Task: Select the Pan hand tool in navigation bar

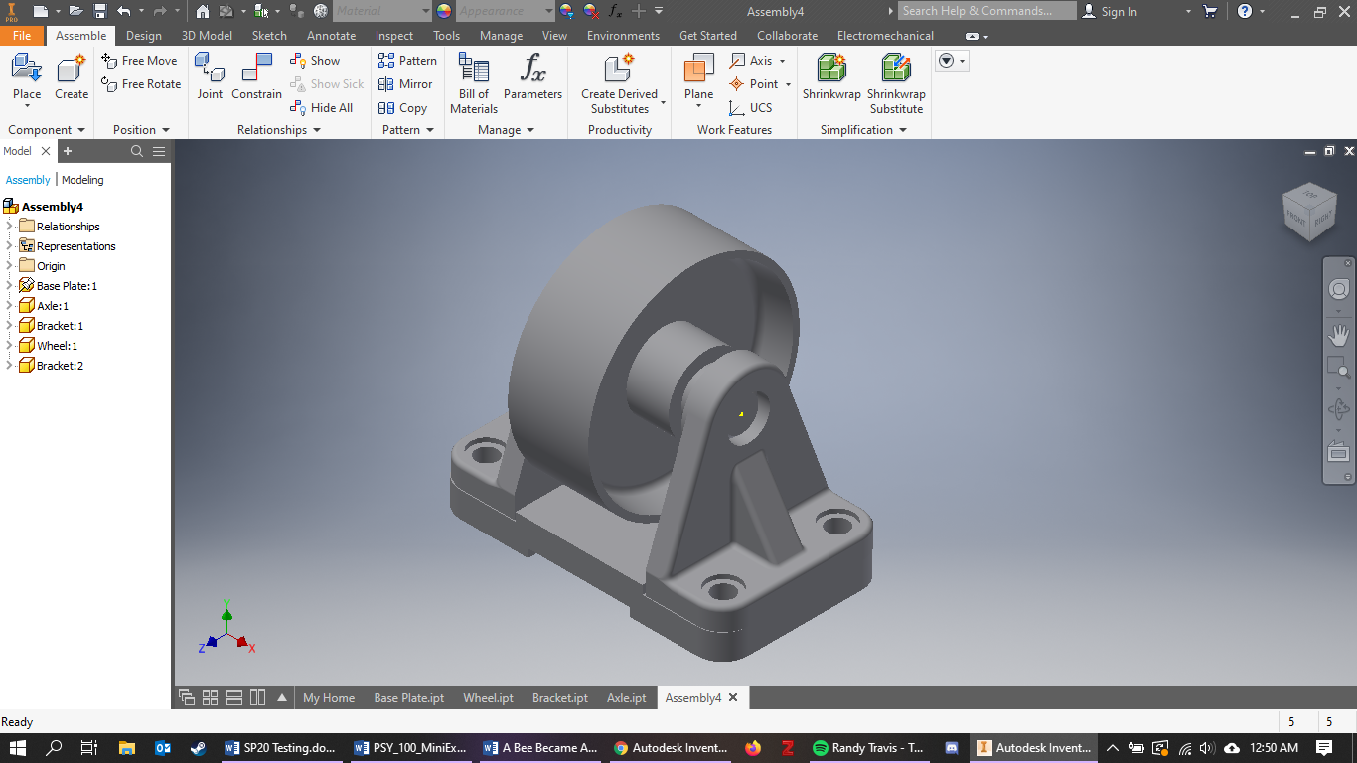Action: [x=1338, y=335]
